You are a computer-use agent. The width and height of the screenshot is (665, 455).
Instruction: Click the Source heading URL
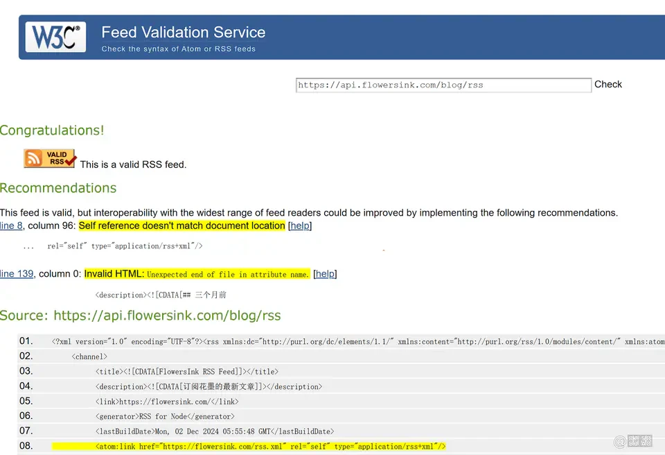tap(167, 316)
